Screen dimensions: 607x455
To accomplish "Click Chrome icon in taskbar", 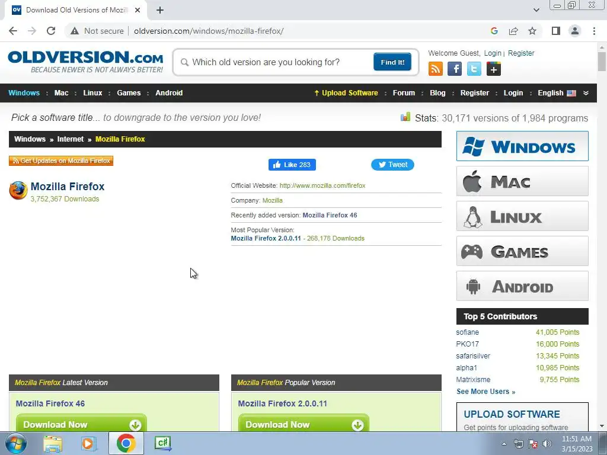I will coord(126,443).
